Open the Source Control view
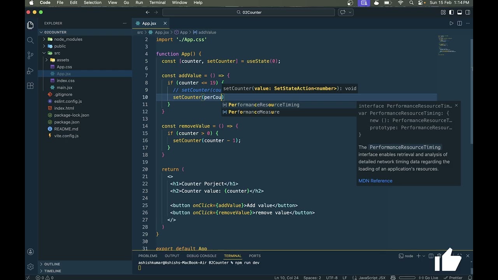 point(30,55)
